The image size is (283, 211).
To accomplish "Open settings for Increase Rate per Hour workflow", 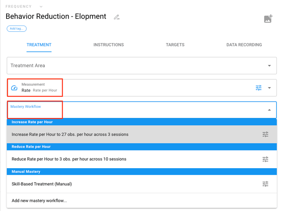I will click(265, 134).
